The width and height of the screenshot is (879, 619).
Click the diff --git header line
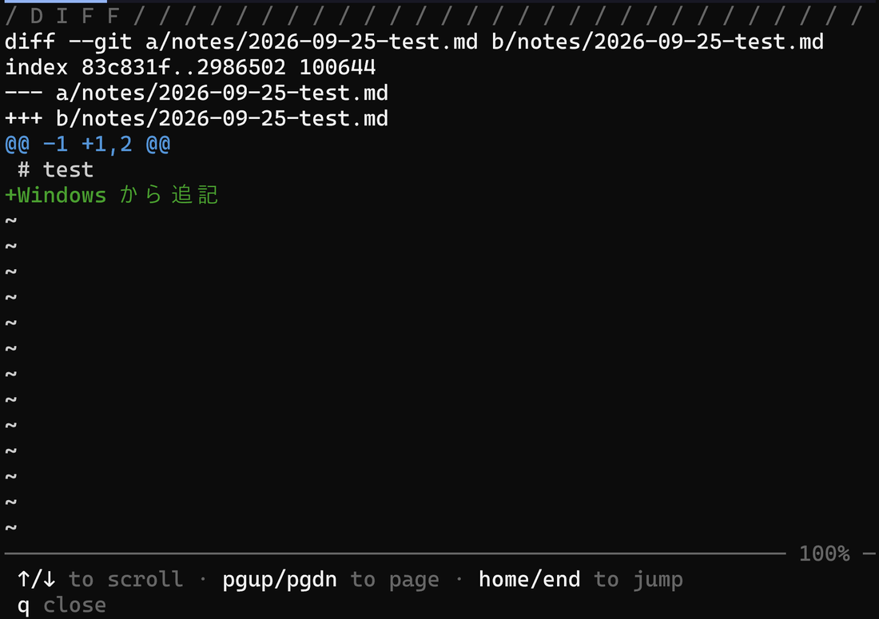coord(414,42)
